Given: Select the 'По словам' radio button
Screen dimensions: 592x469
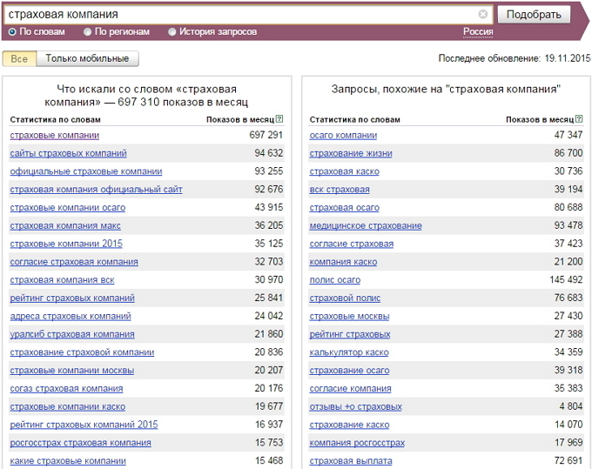Looking at the screenshot, I should 12,32.
